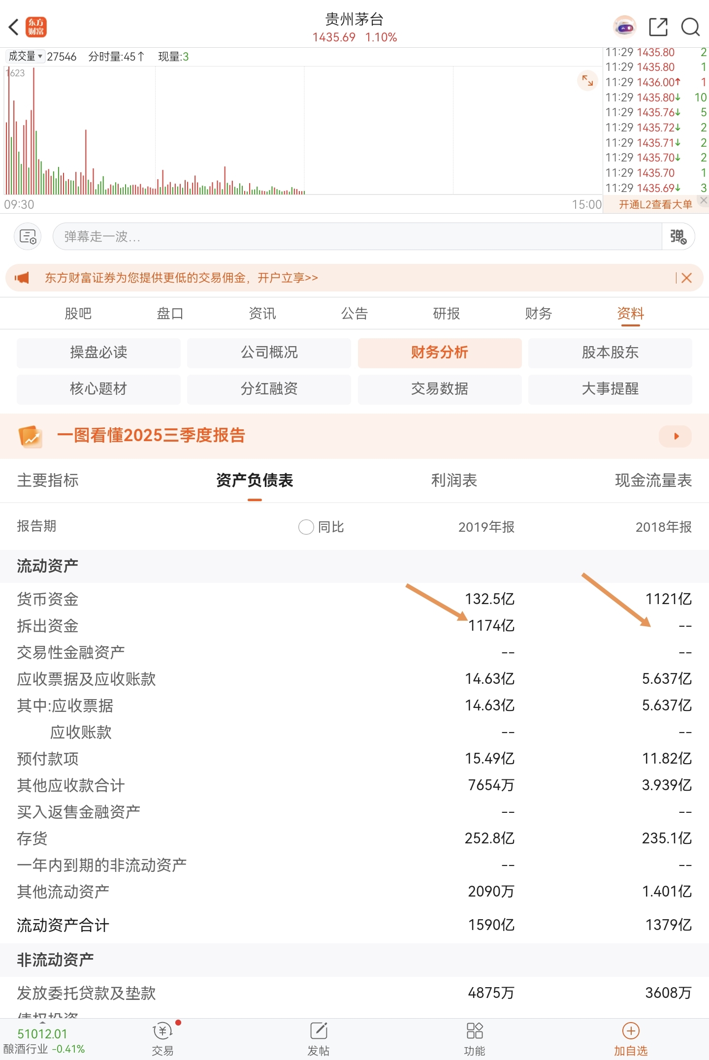
Task: Tap the Q3 report chart icon
Action: 30,436
